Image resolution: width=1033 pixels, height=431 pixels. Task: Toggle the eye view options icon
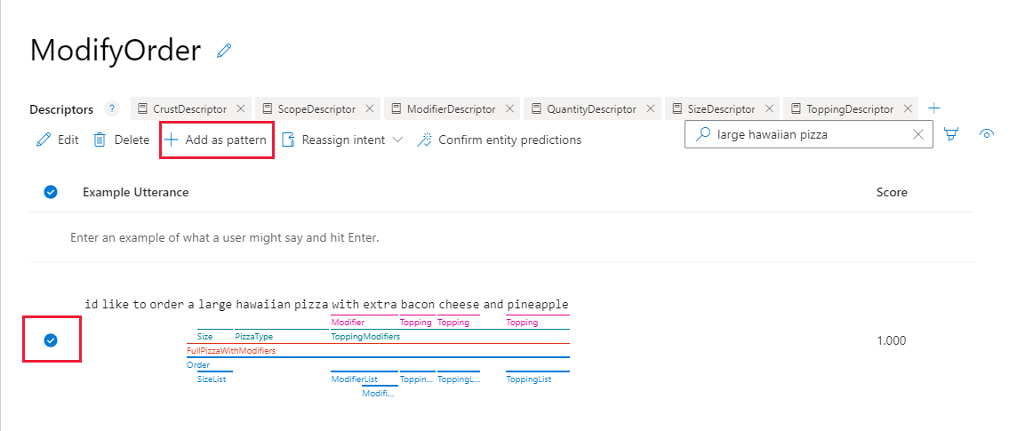click(986, 134)
